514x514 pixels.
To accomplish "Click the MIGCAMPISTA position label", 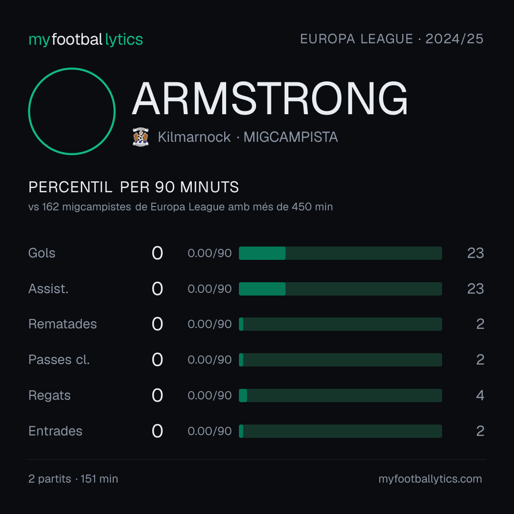I will (291, 137).
